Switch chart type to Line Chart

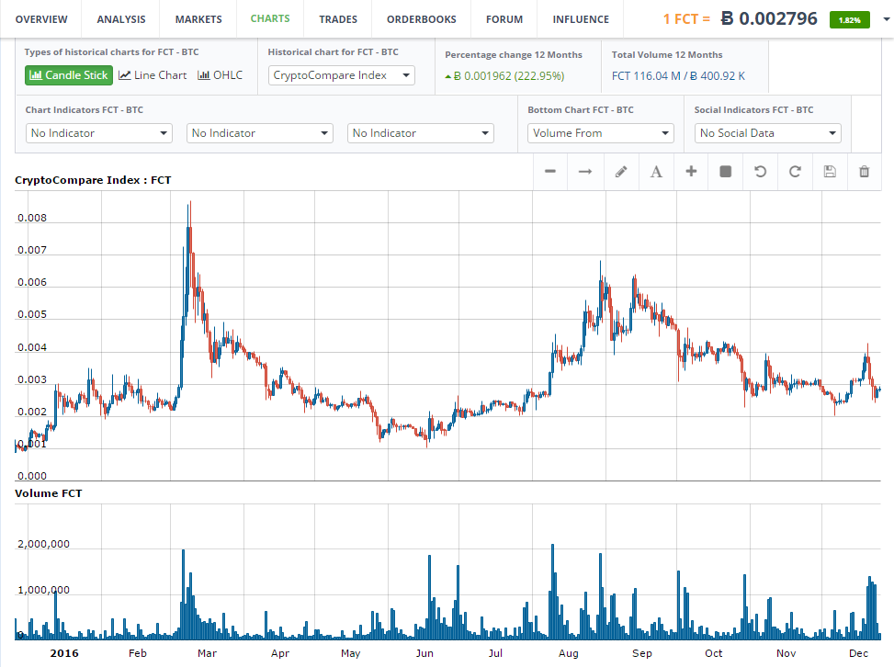coord(153,75)
